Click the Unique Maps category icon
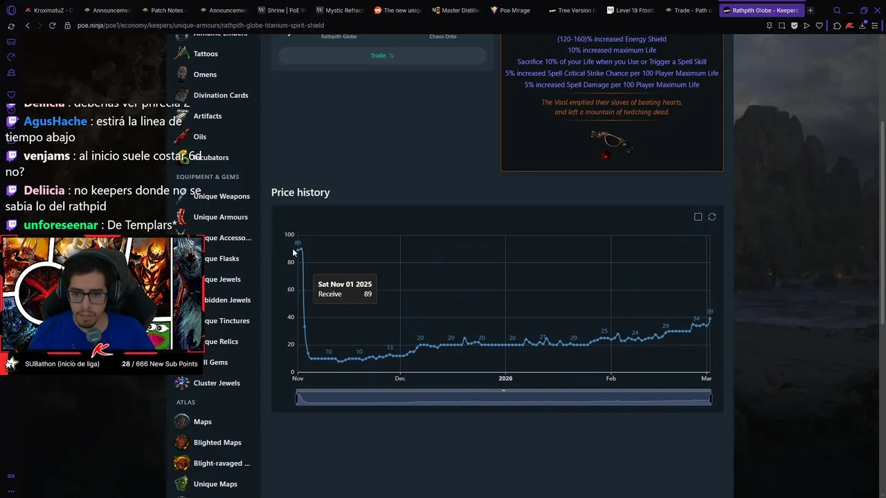This screenshot has height=498, width=886. [x=181, y=483]
